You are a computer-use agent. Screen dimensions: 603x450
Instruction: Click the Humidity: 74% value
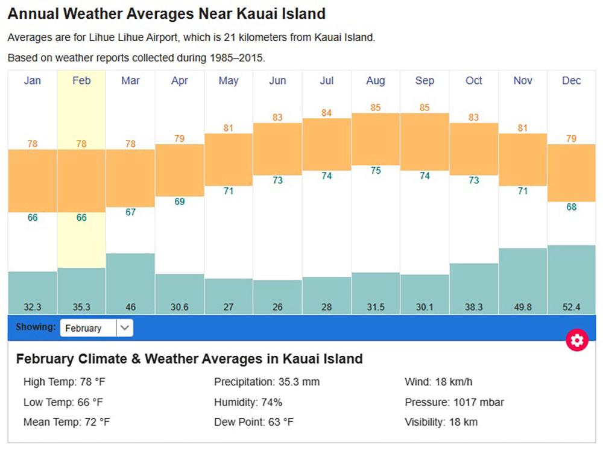click(248, 402)
